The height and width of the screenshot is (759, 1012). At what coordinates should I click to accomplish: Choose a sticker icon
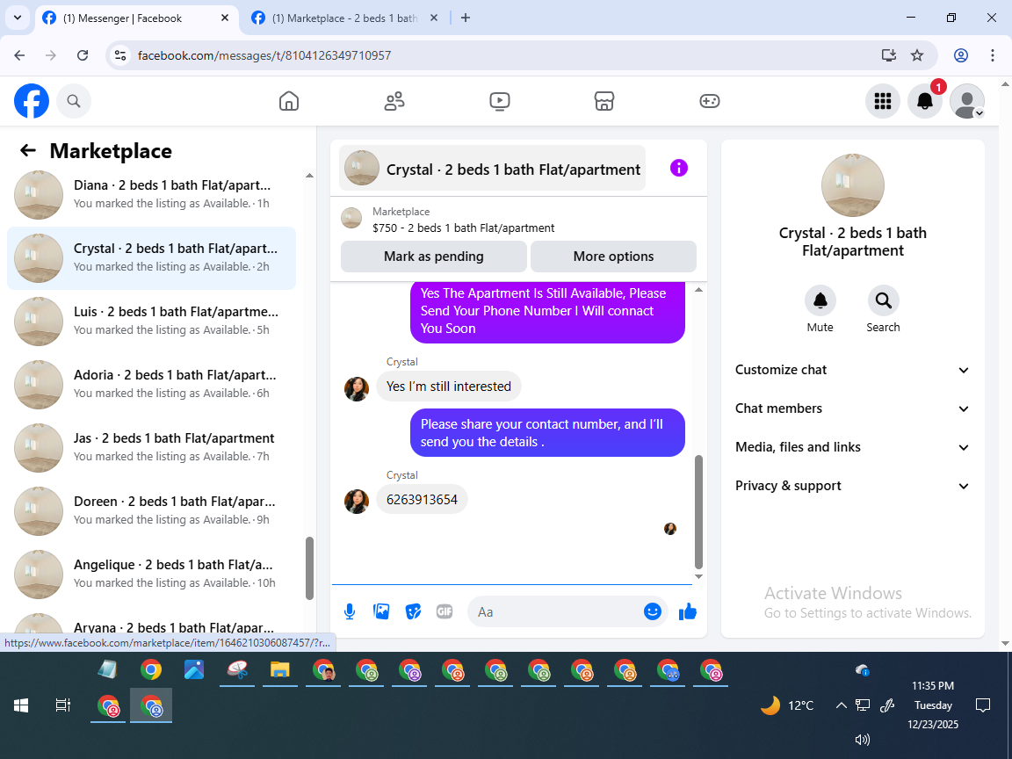click(x=413, y=611)
